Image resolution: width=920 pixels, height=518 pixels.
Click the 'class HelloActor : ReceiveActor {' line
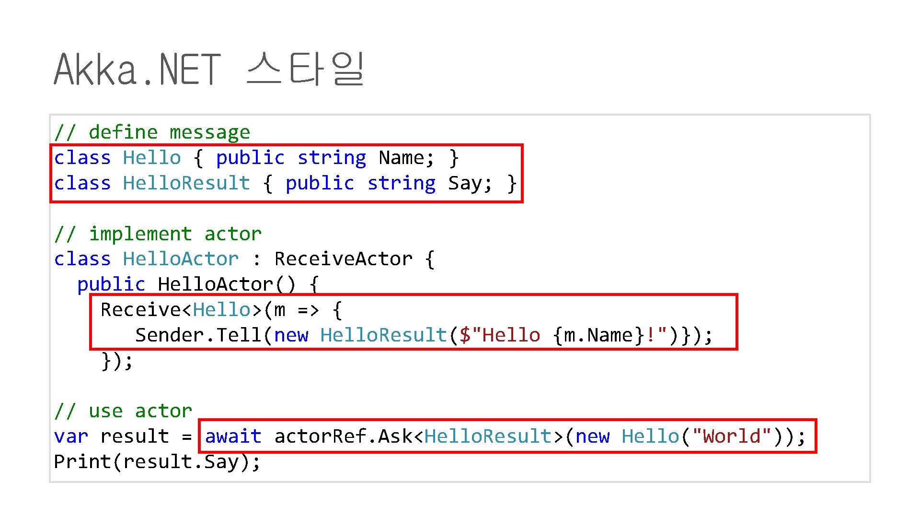point(244,259)
